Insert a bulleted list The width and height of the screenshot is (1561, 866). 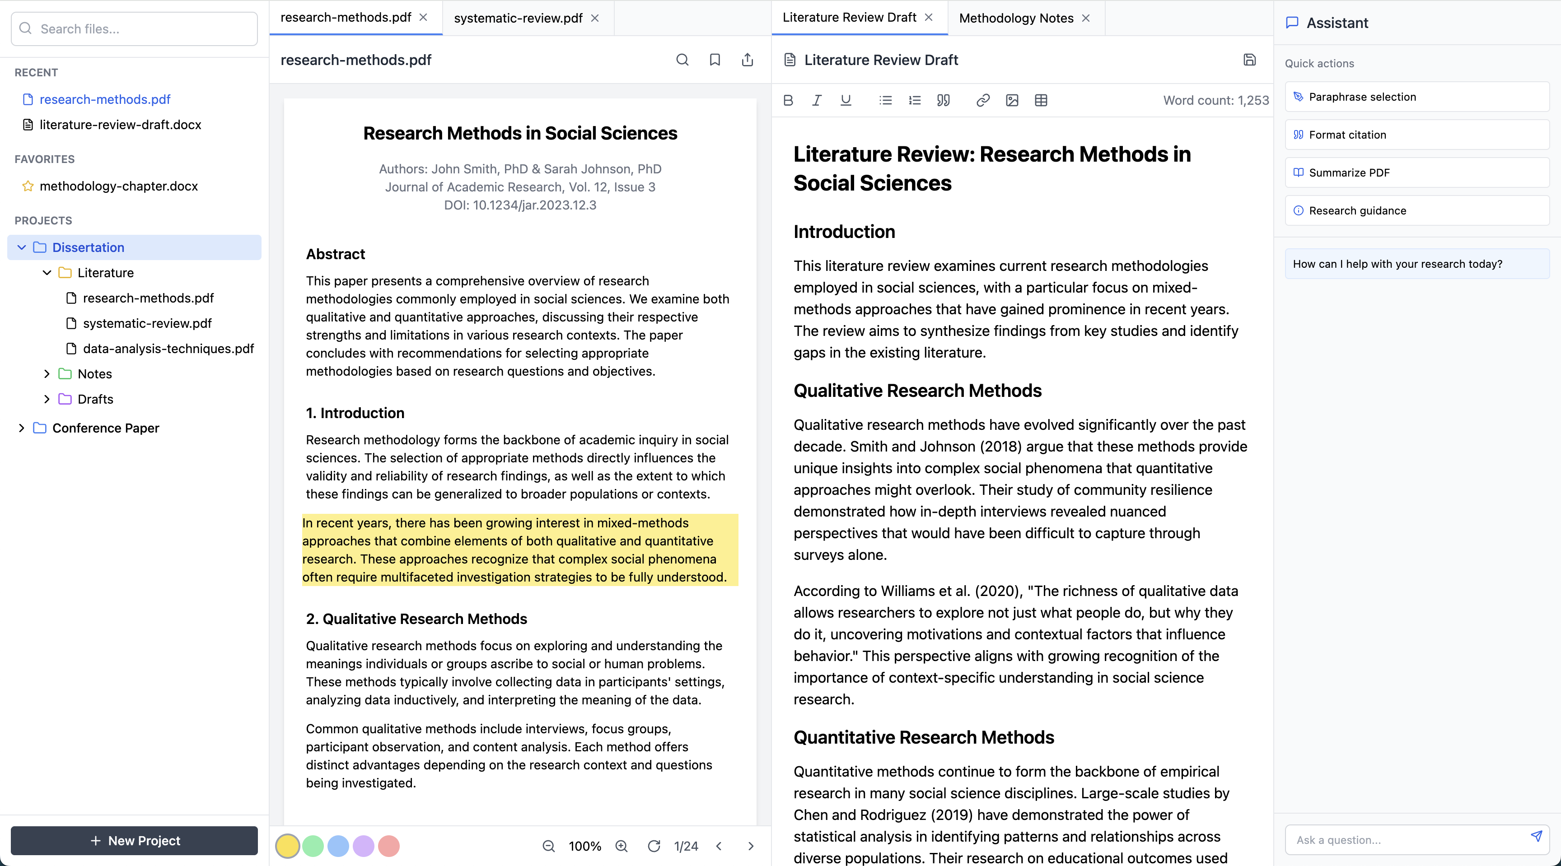click(886, 101)
